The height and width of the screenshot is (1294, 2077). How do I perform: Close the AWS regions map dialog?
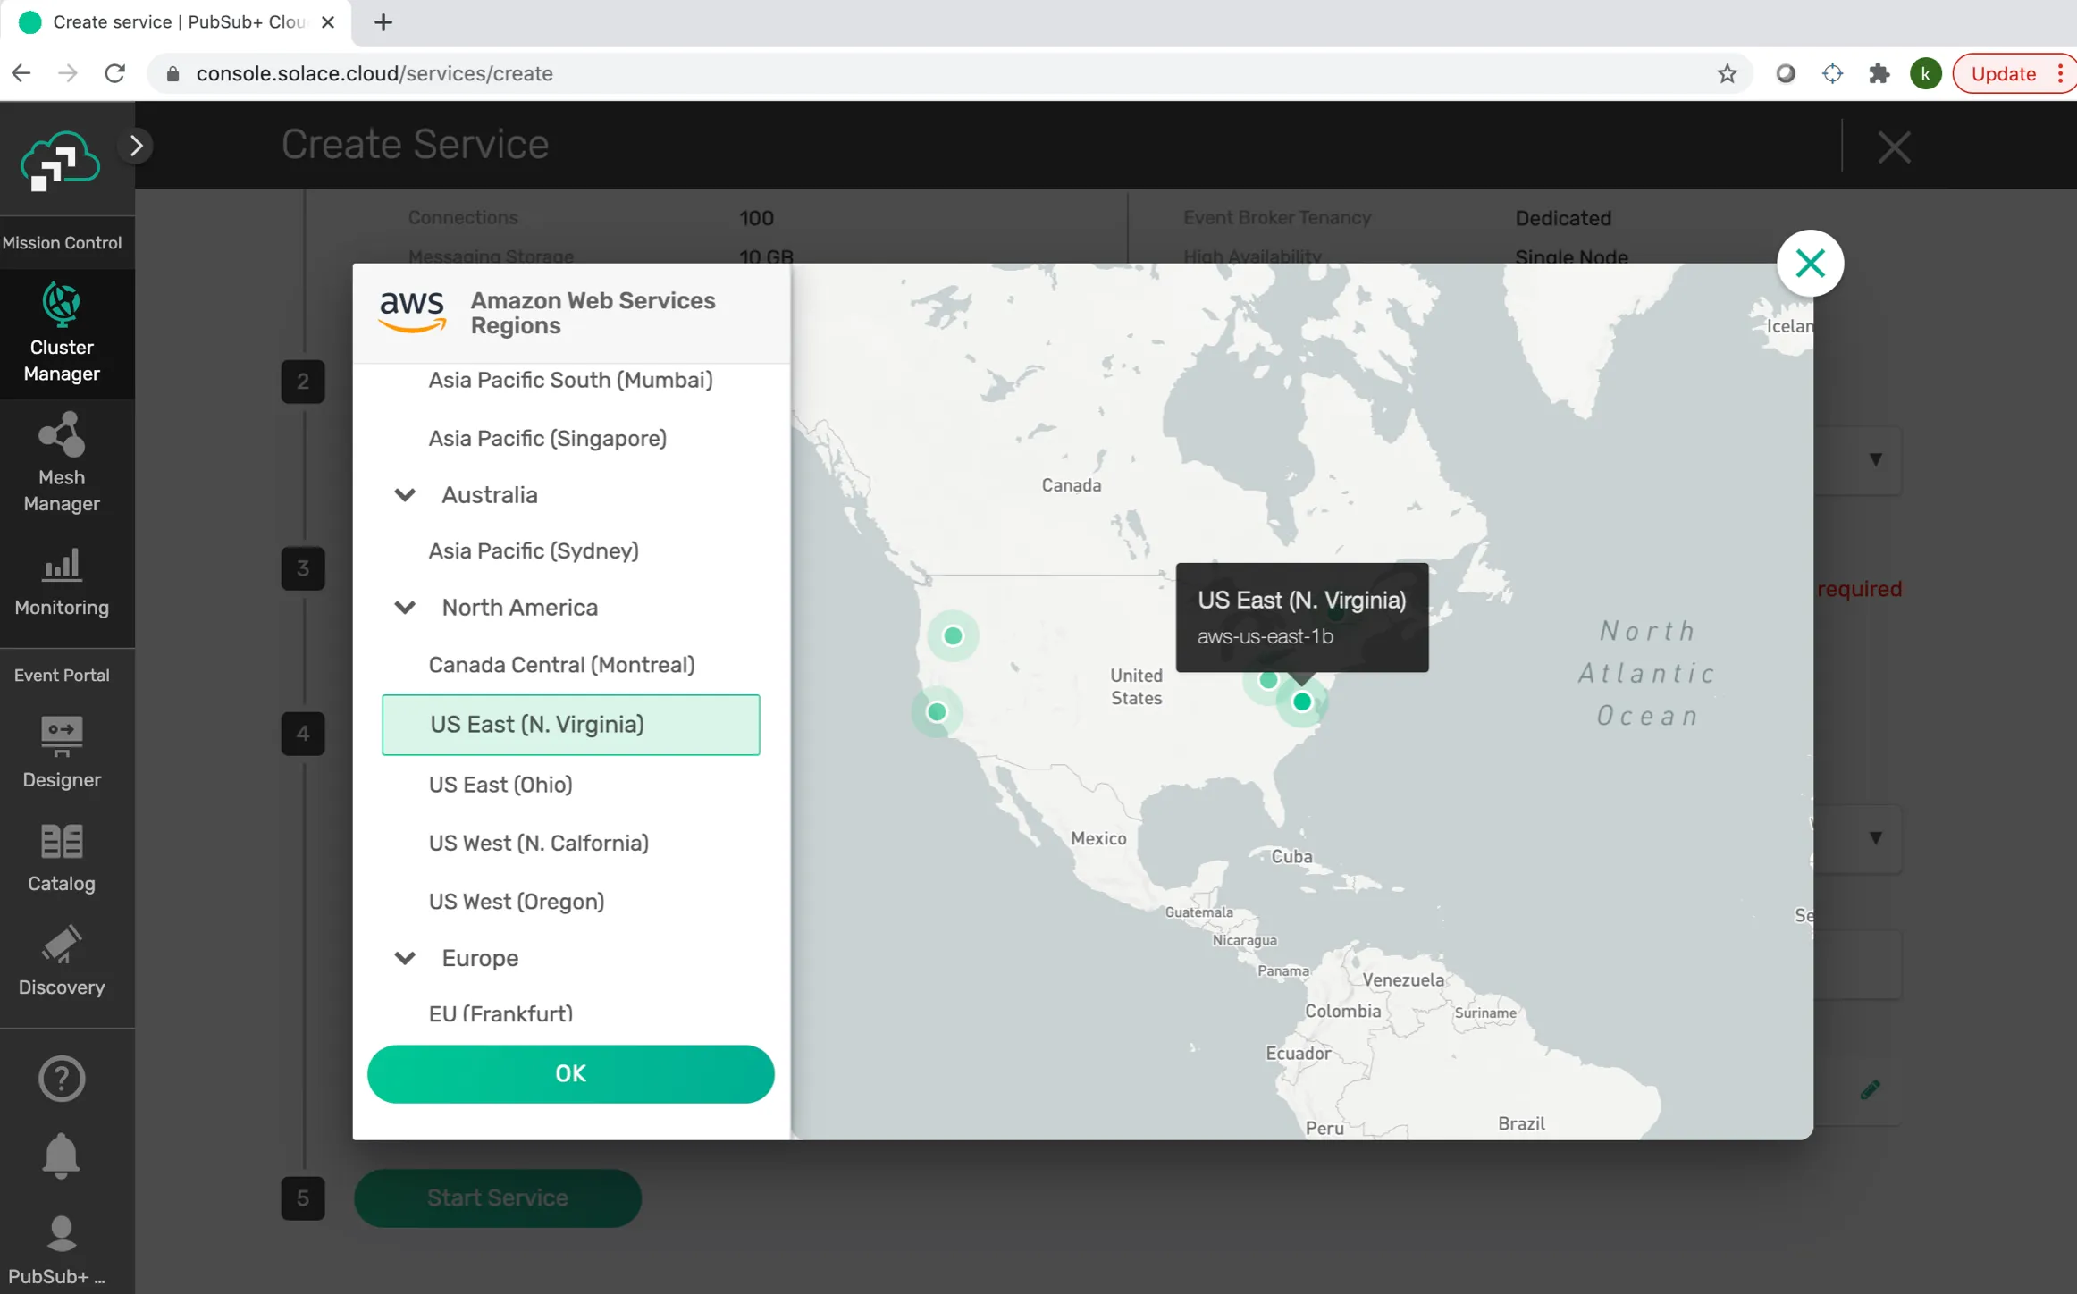click(1810, 264)
